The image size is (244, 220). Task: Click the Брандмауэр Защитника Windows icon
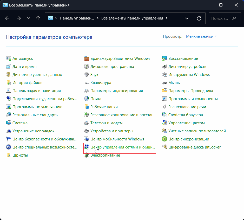click(87, 59)
